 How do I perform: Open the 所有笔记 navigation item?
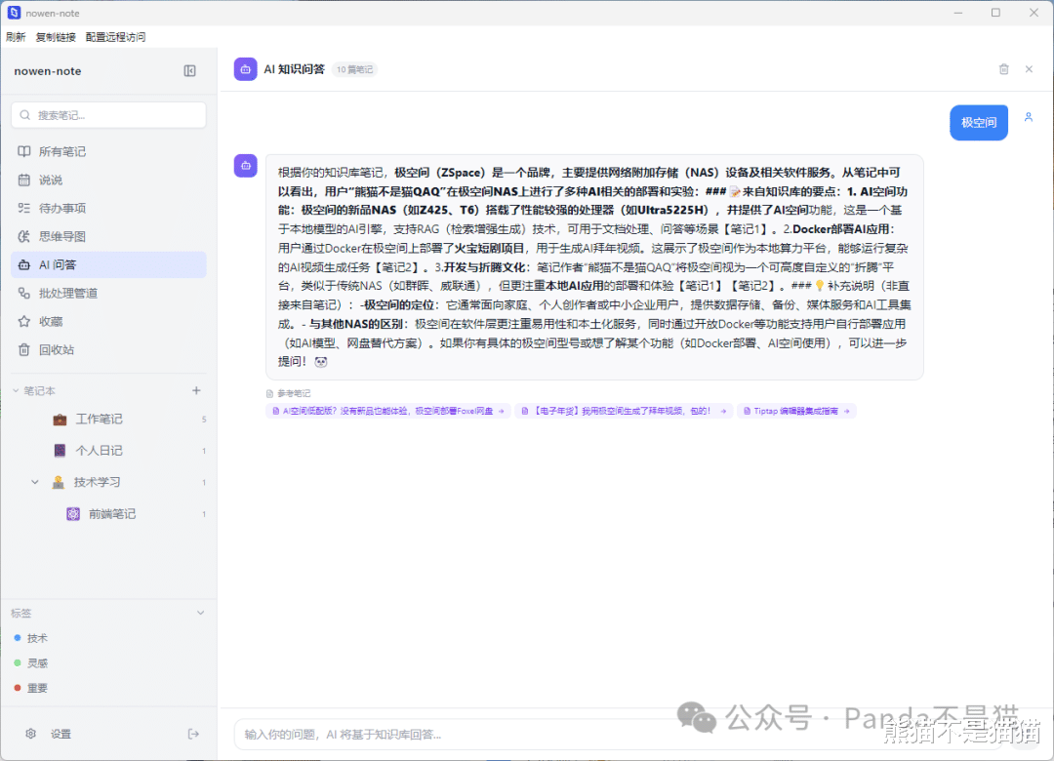point(109,151)
